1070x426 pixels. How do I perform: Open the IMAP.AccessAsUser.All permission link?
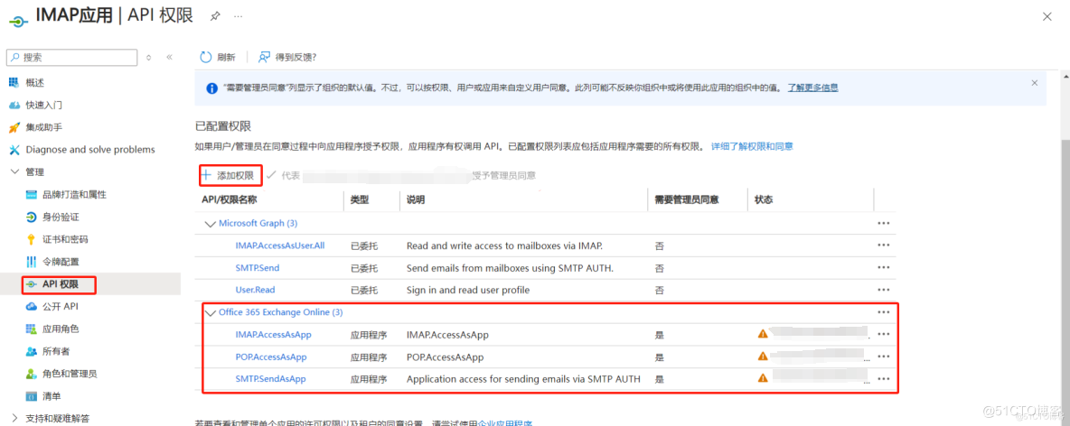tap(280, 245)
